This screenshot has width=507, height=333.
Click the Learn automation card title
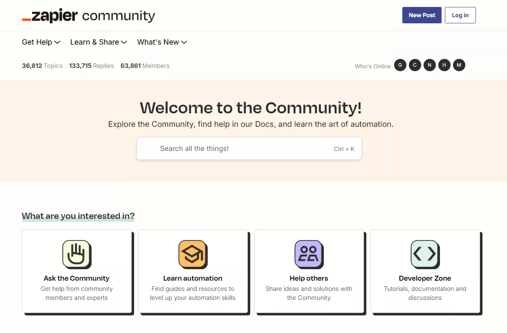coord(193,278)
